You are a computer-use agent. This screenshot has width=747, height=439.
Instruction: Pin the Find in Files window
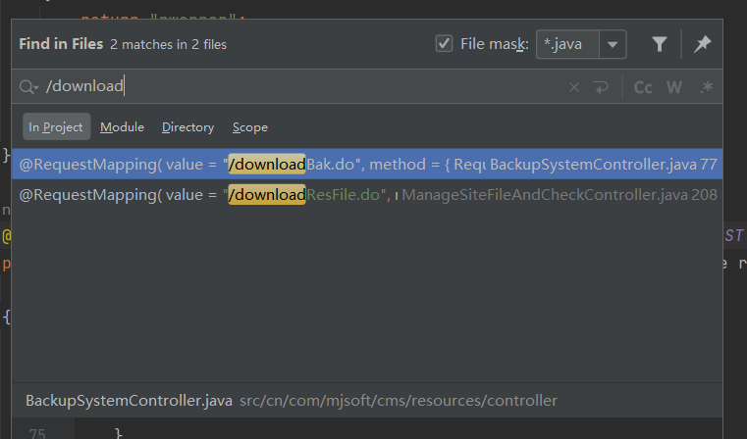pyautogui.click(x=703, y=44)
